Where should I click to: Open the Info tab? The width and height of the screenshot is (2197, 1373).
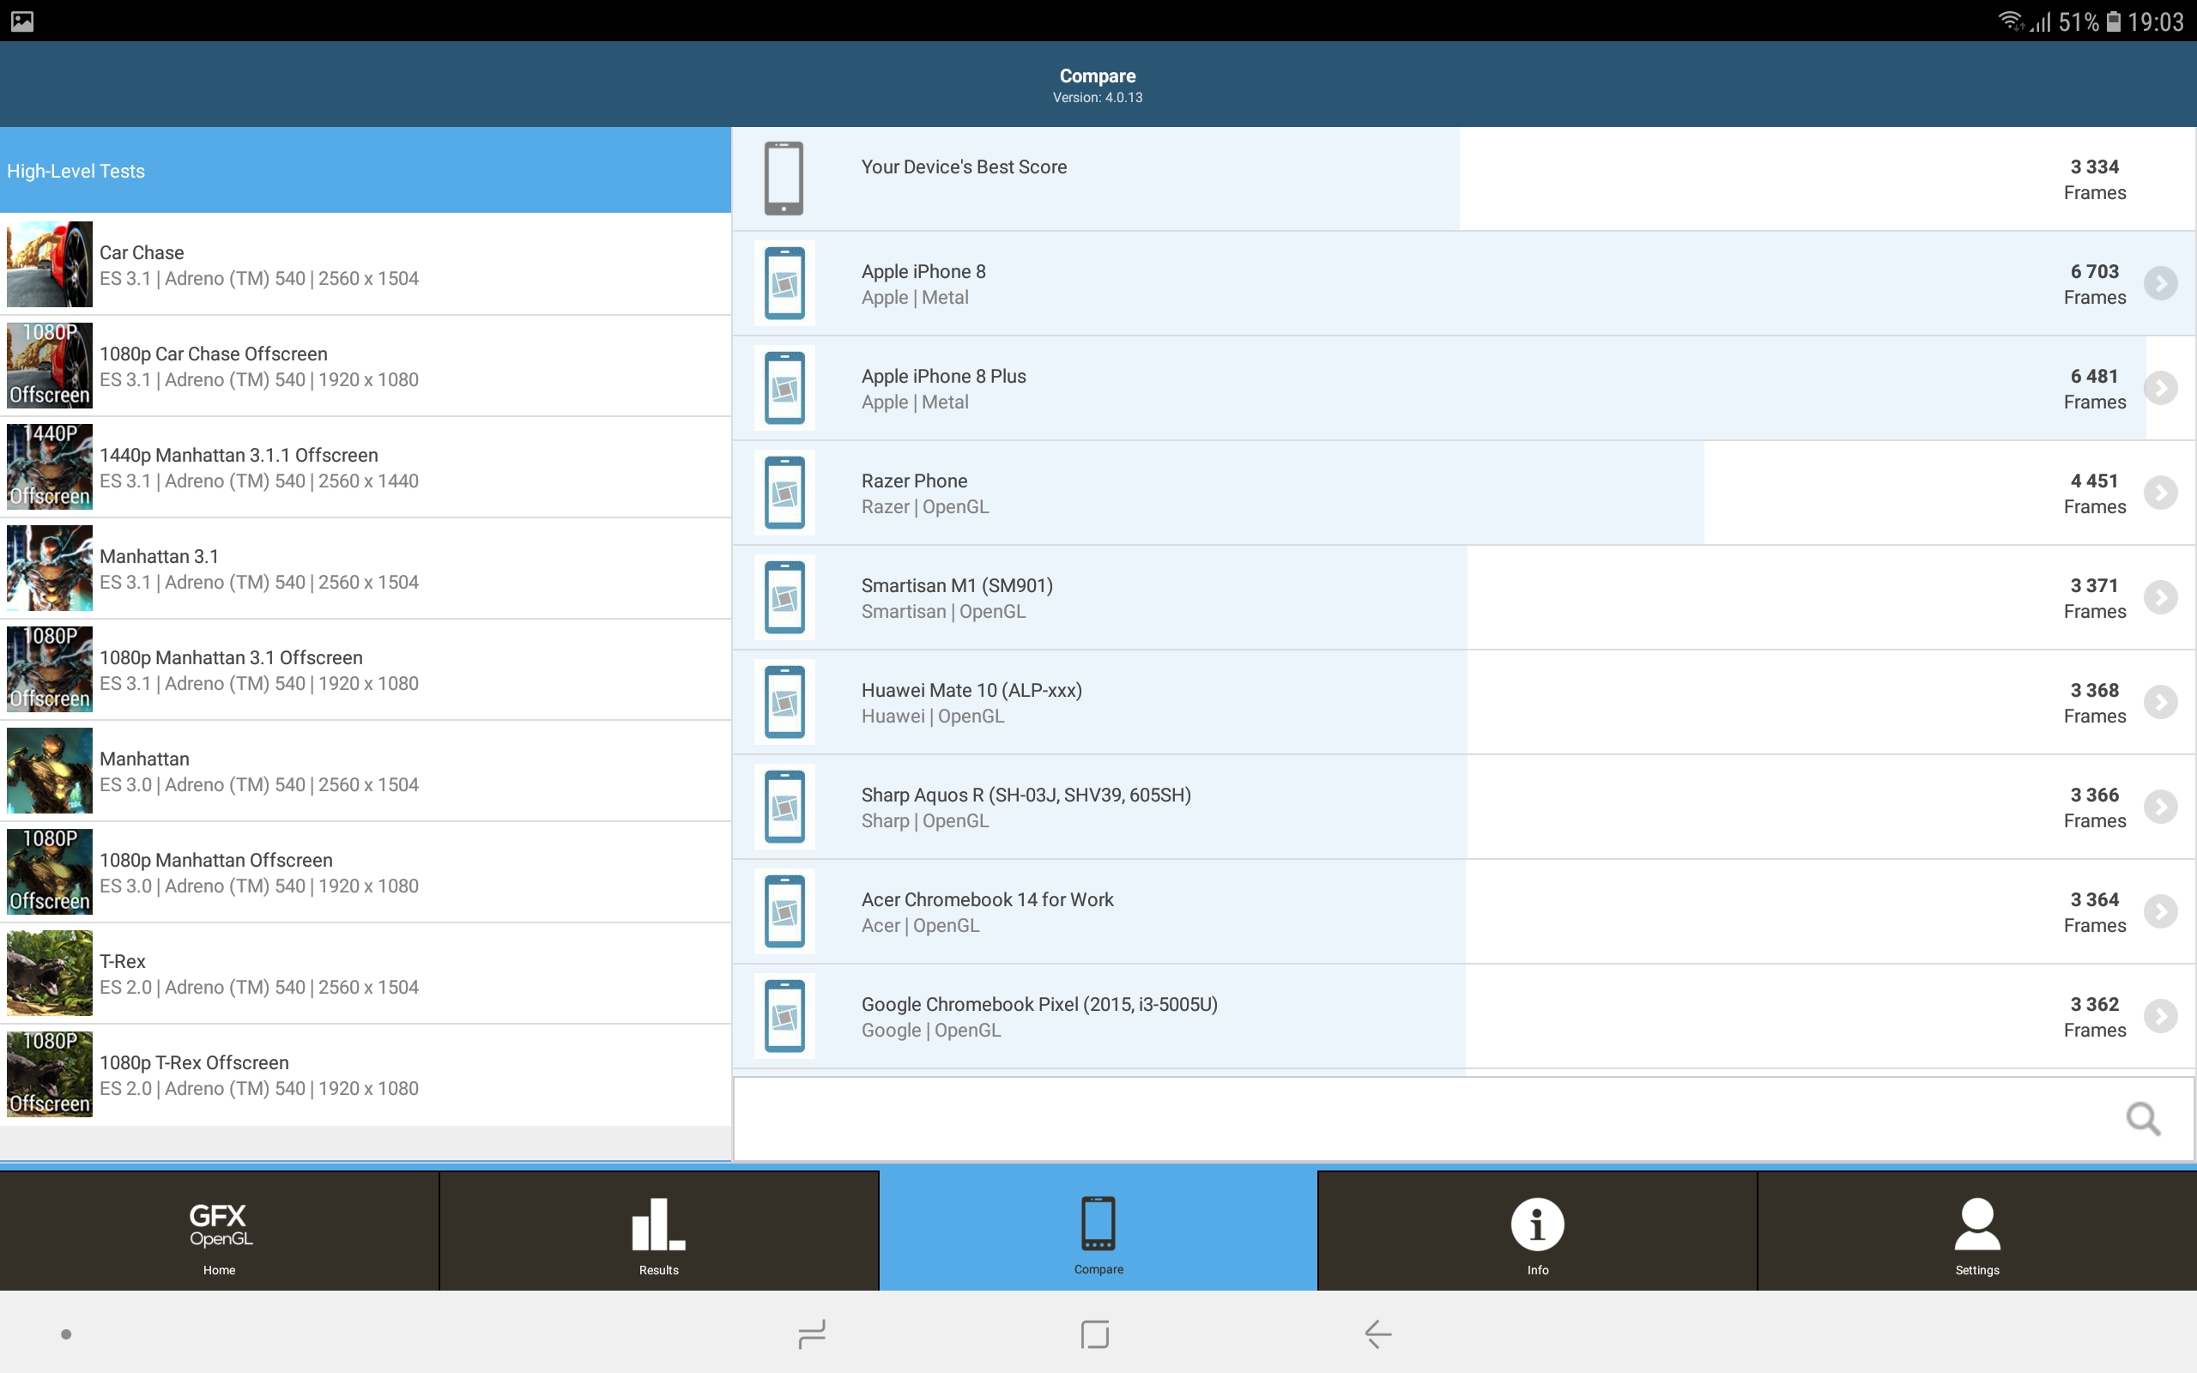1537,1231
